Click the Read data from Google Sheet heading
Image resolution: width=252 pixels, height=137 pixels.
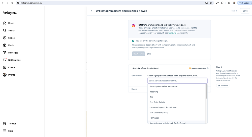(145, 68)
